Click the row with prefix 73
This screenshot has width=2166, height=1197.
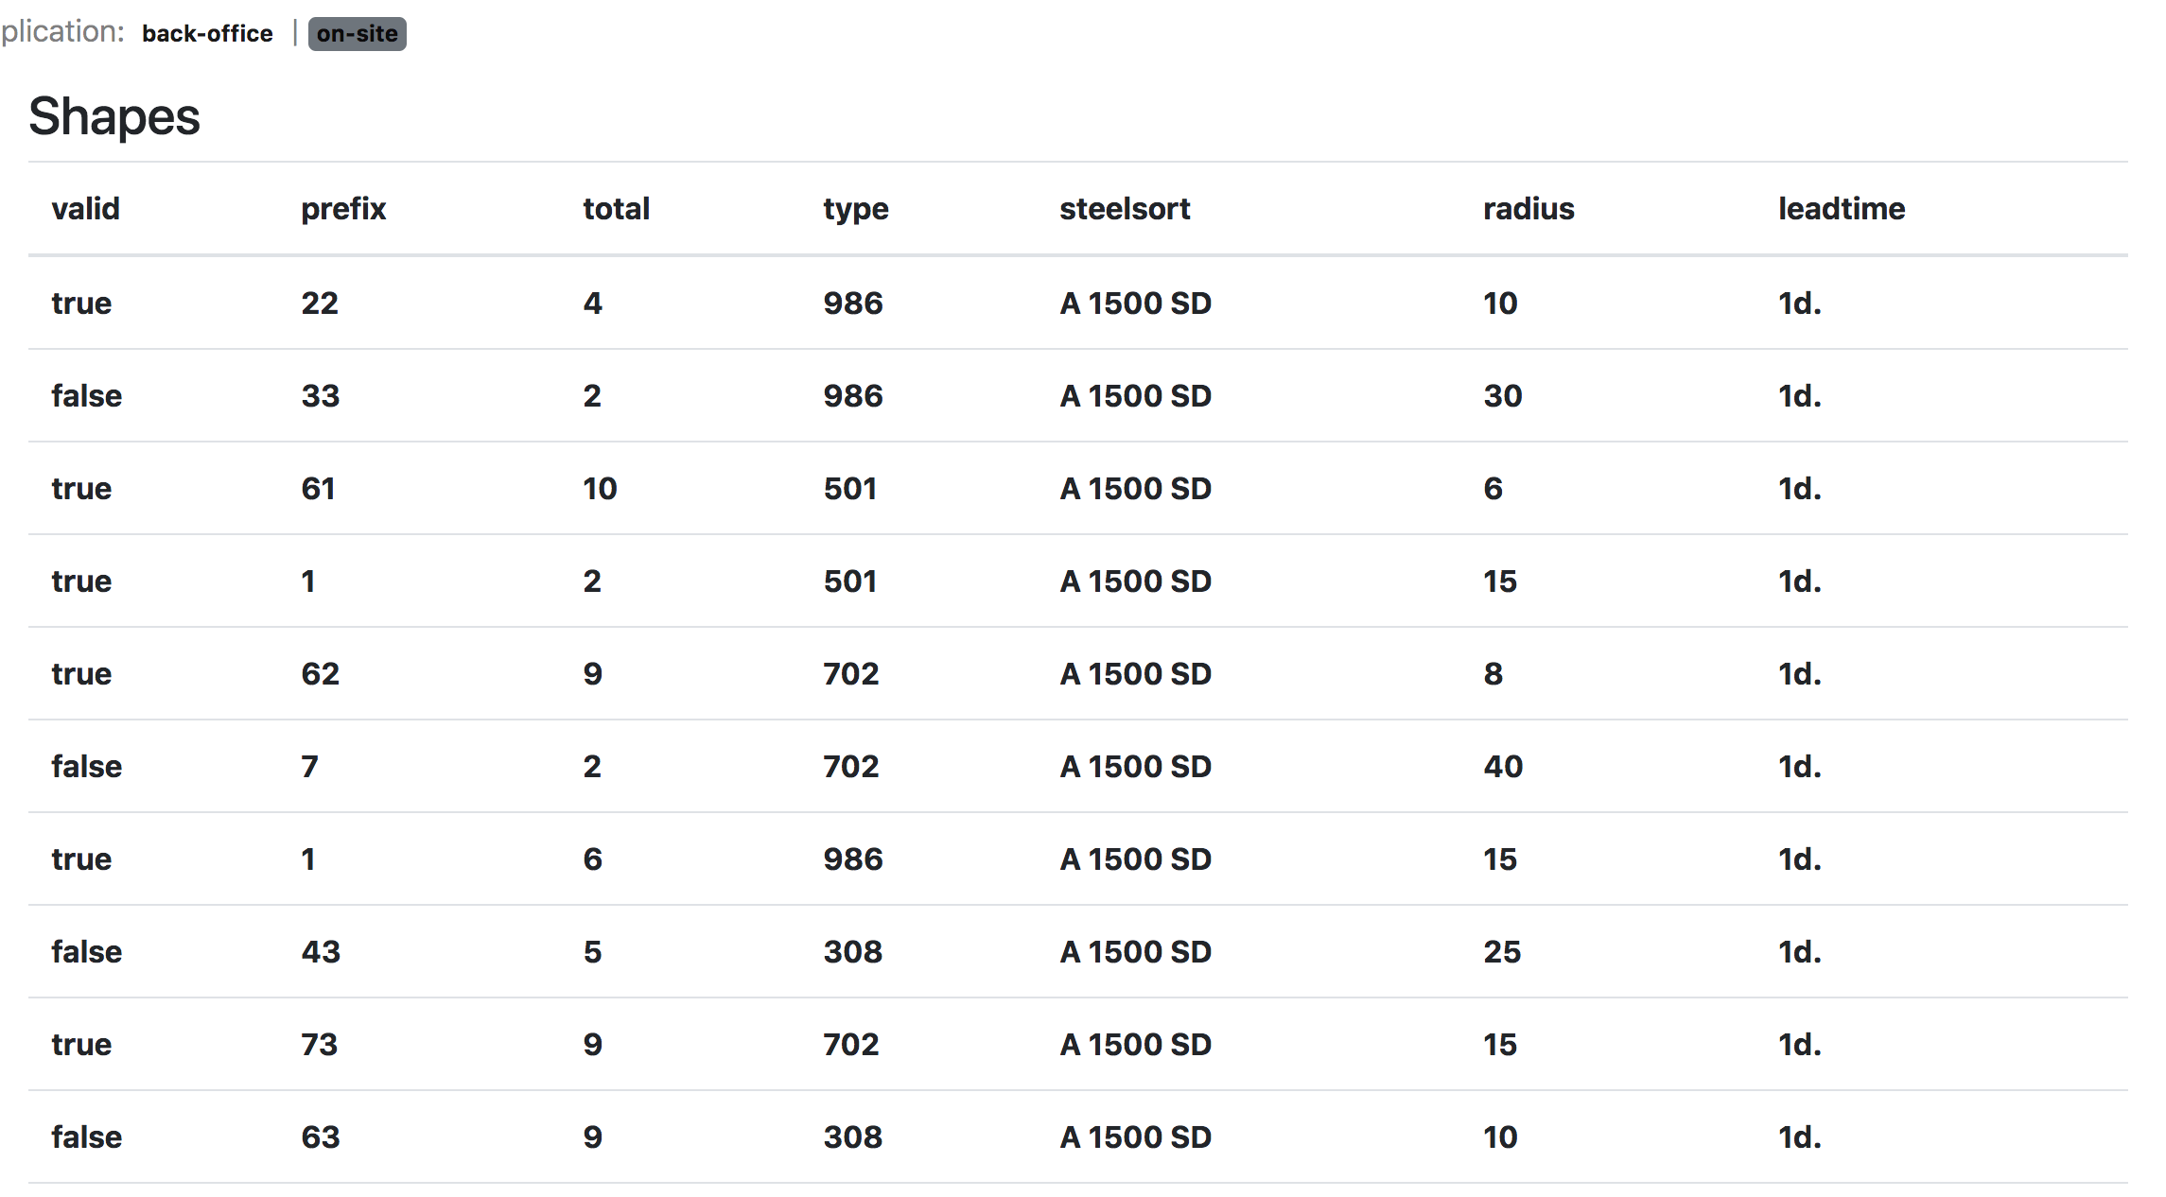[x=319, y=1045]
